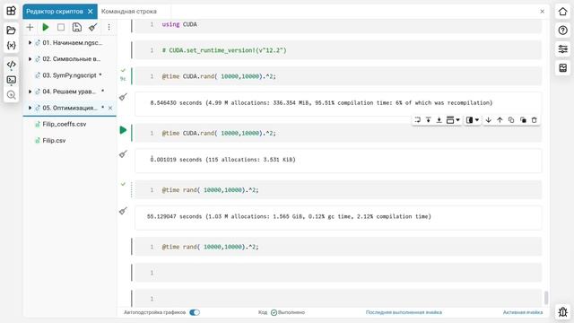Clear output of 8.546430 seconds result
Screen dimensions: 574x323
[124, 97]
